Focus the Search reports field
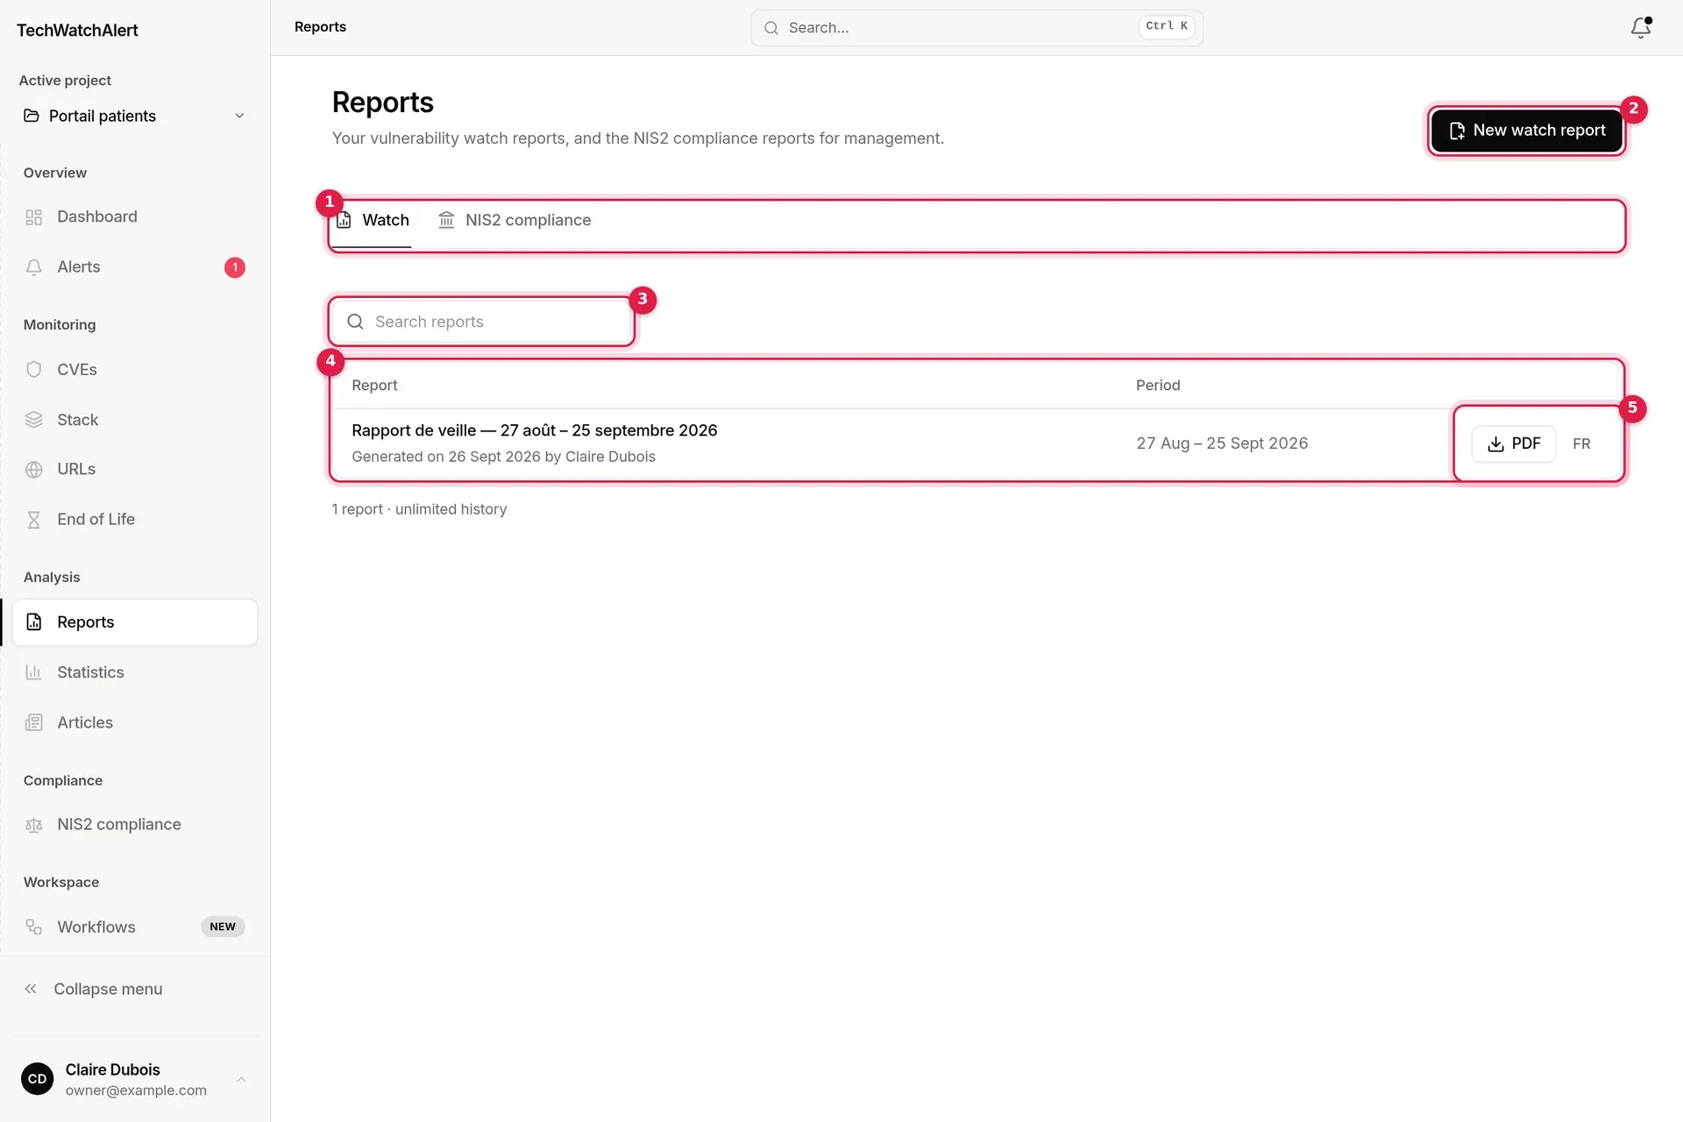The height and width of the screenshot is (1122, 1683). point(482,322)
